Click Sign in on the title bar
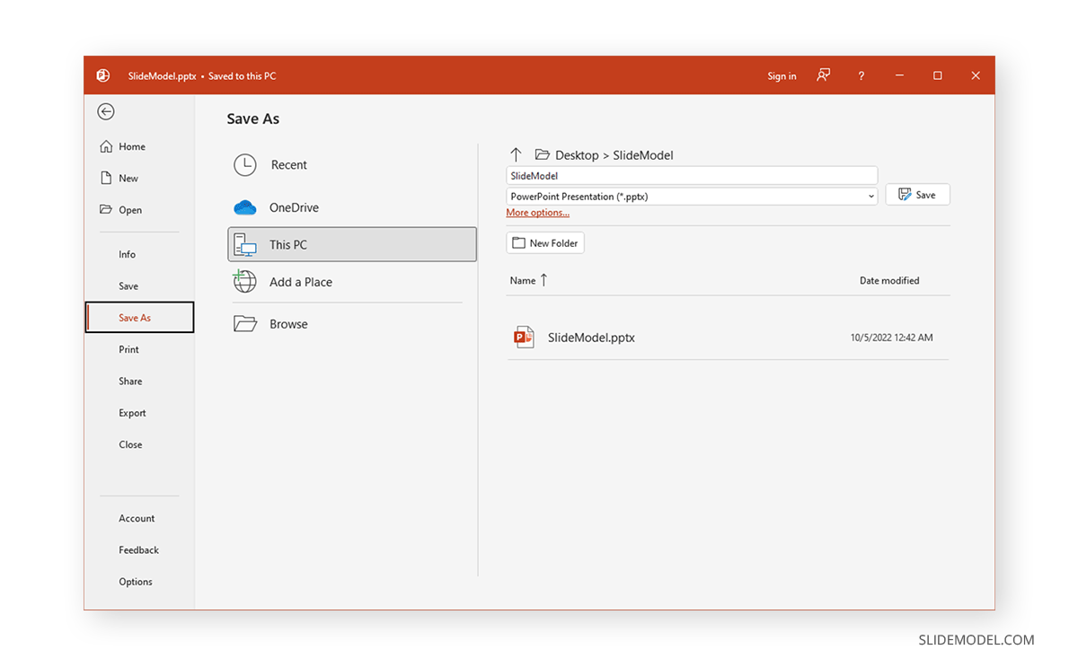This screenshot has width=1078, height=667. click(x=782, y=75)
